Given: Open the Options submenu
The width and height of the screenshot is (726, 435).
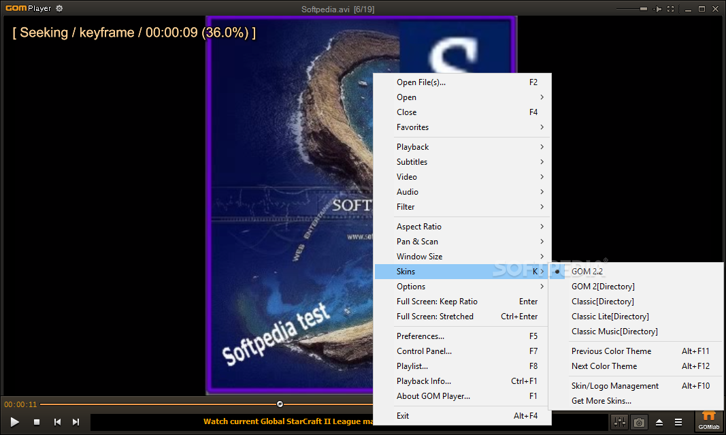Looking at the screenshot, I should 462,287.
